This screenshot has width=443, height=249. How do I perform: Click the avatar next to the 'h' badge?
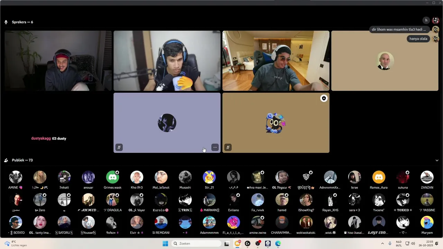point(435,20)
